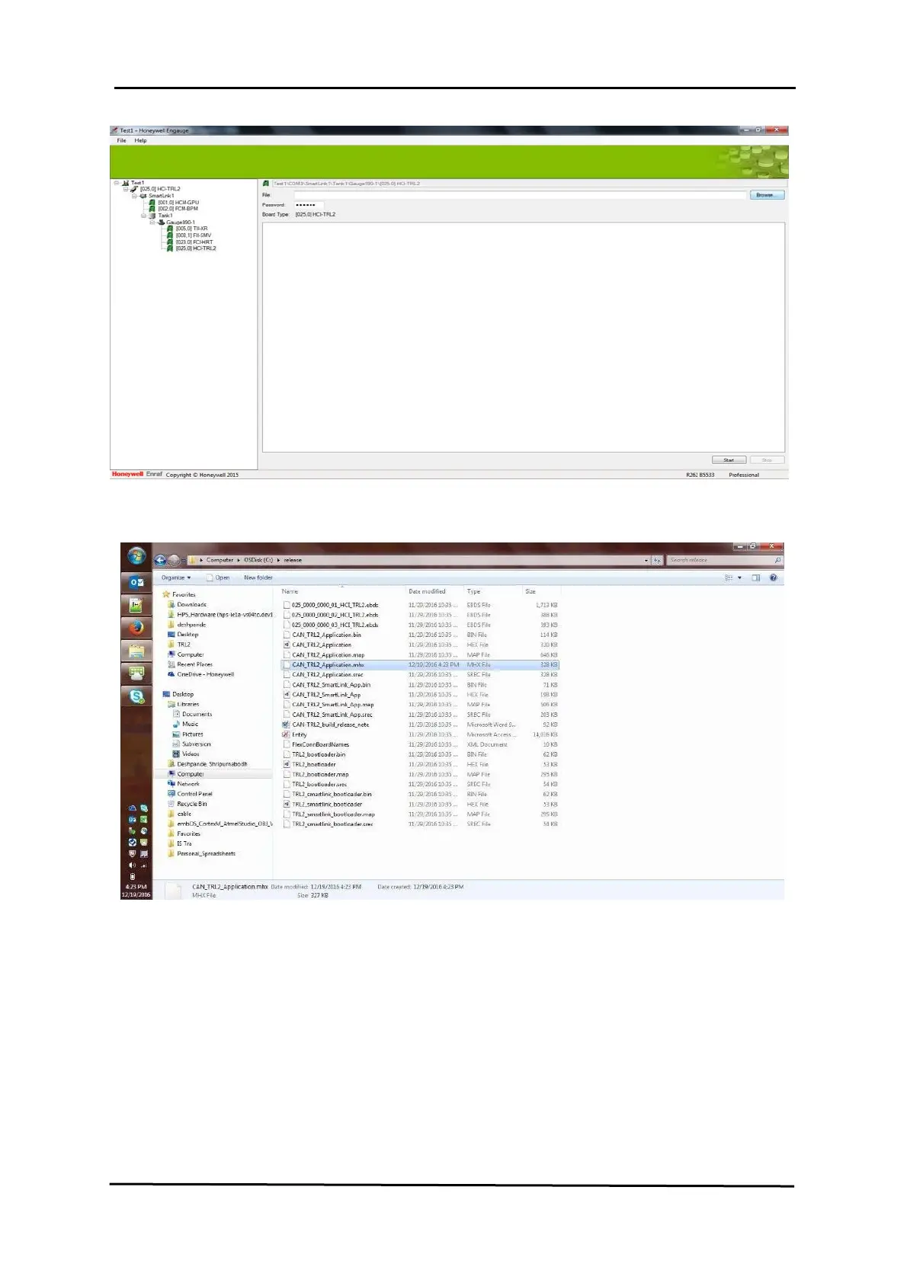Click the Computer breadcrumb in address bar
Viewport: 907px width, 1283px height.
point(220,560)
